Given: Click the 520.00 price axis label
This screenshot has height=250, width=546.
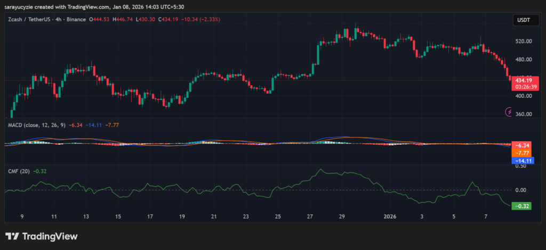Looking at the screenshot, I should (x=523, y=41).
